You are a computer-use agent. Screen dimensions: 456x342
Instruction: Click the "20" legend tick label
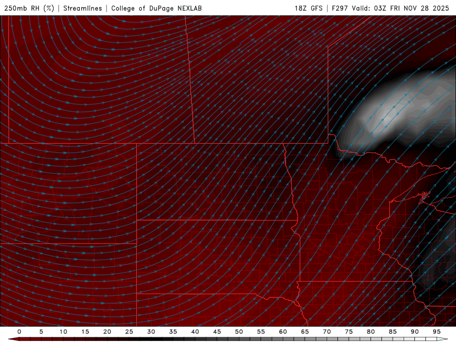coord(107,332)
